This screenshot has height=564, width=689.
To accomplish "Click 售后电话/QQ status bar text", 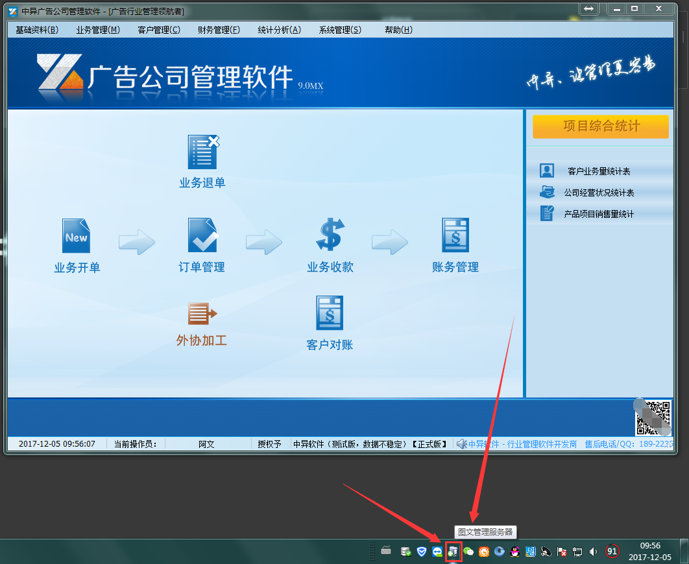I will tap(629, 444).
